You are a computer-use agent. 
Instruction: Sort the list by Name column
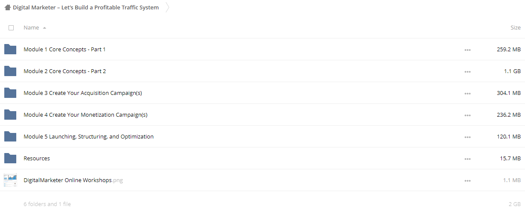coord(31,28)
